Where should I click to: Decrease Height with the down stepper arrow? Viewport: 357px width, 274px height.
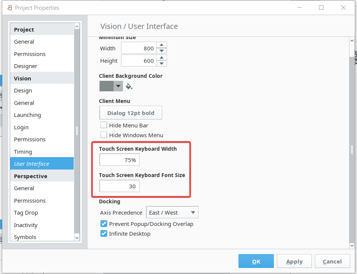coord(161,64)
